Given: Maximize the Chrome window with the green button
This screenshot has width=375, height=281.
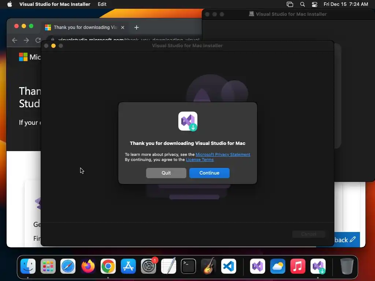Looking at the screenshot, I should pyautogui.click(x=31, y=26).
